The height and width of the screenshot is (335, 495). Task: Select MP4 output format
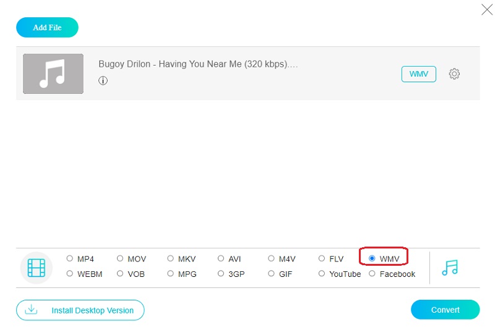coord(70,259)
